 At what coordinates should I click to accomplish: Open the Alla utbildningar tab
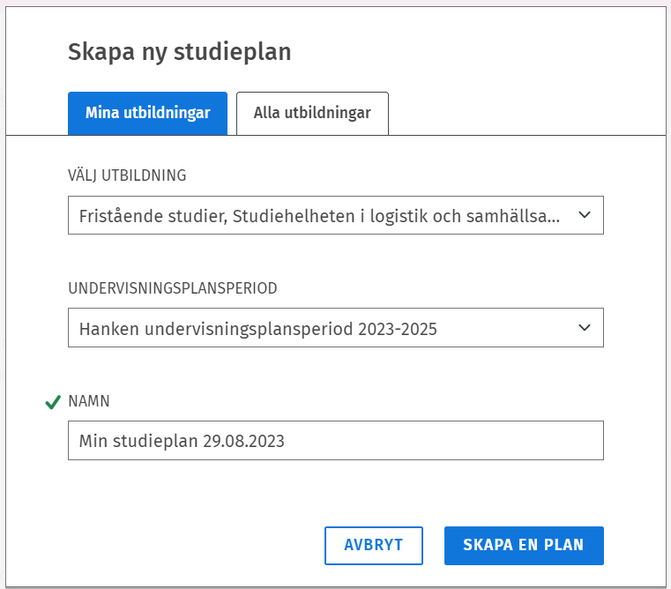(312, 113)
